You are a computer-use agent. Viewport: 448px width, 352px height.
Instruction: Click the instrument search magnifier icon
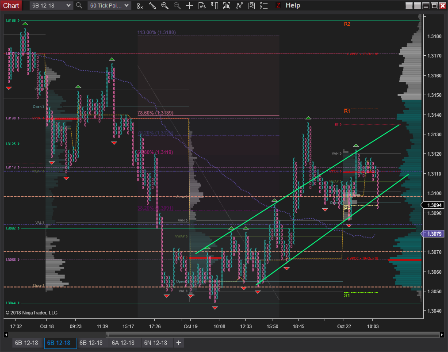pos(79,5)
